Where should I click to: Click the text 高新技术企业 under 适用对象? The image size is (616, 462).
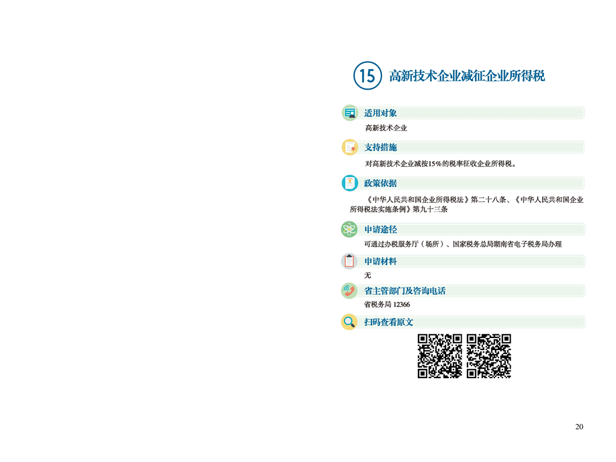[x=386, y=128]
